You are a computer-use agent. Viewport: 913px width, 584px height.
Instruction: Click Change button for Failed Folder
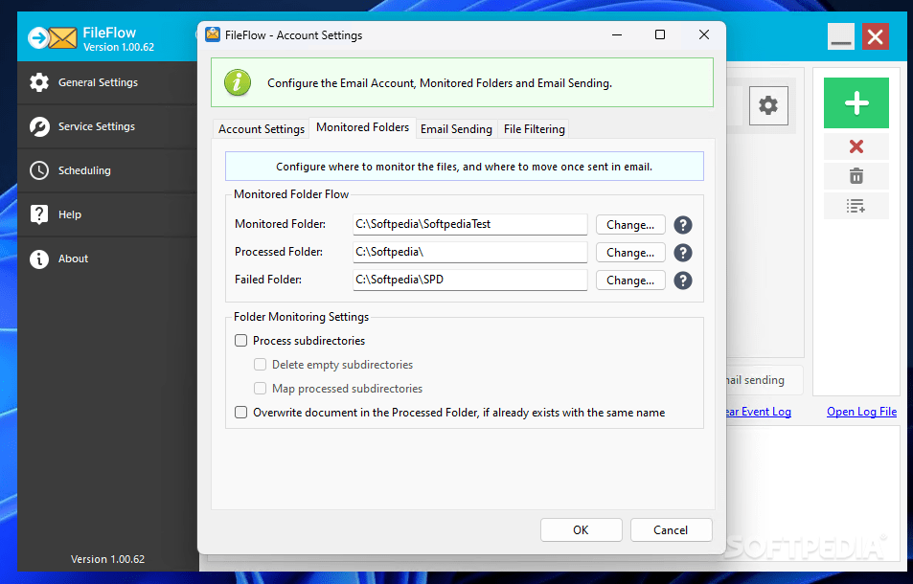coord(630,281)
